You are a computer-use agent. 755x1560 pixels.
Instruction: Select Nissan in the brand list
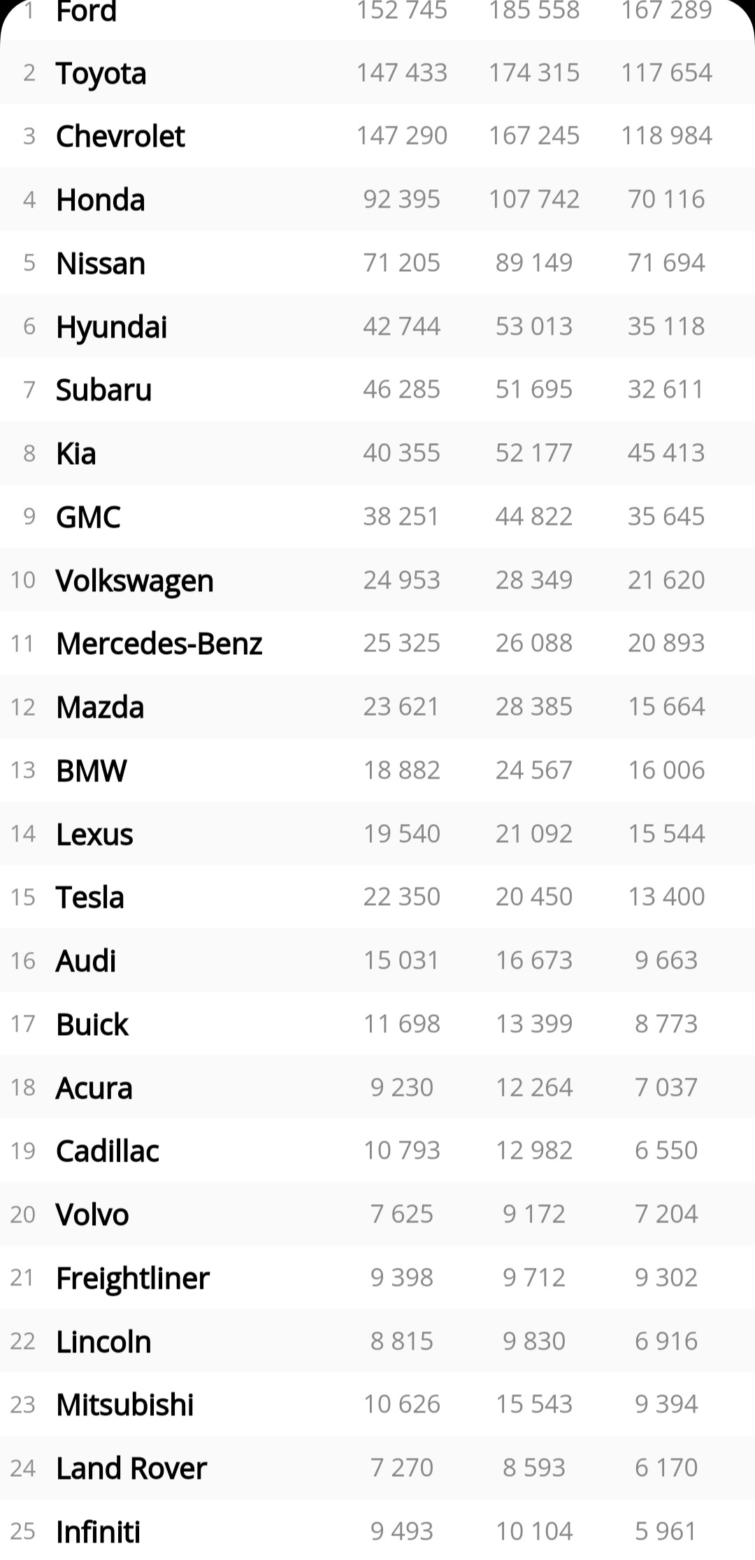pos(101,263)
